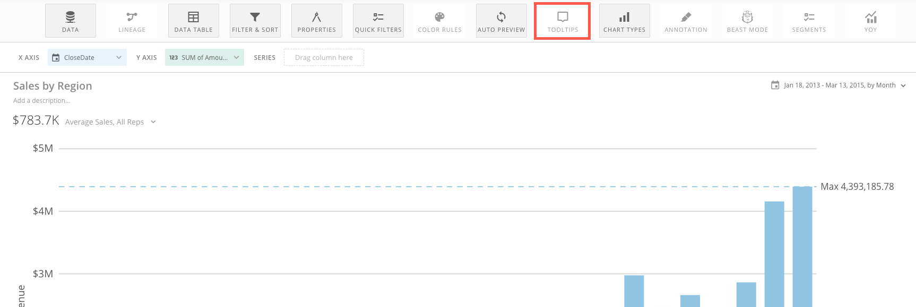Image resolution: width=916 pixels, height=307 pixels.
Task: Open chart Properties panel
Action: 316,21
